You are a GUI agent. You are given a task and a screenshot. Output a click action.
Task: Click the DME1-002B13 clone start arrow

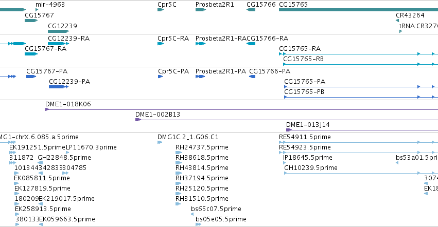pyautogui.click(x=138, y=120)
